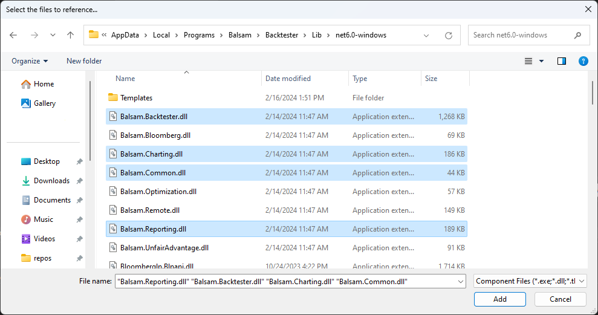This screenshot has width=598, height=315.
Task: Open Home in the navigation pane
Action: 37,84
